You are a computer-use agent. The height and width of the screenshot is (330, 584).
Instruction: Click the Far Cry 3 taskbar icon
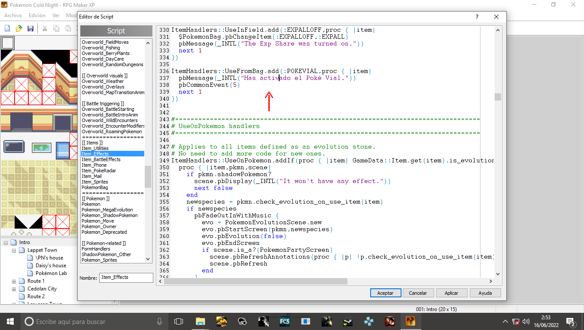(284, 321)
